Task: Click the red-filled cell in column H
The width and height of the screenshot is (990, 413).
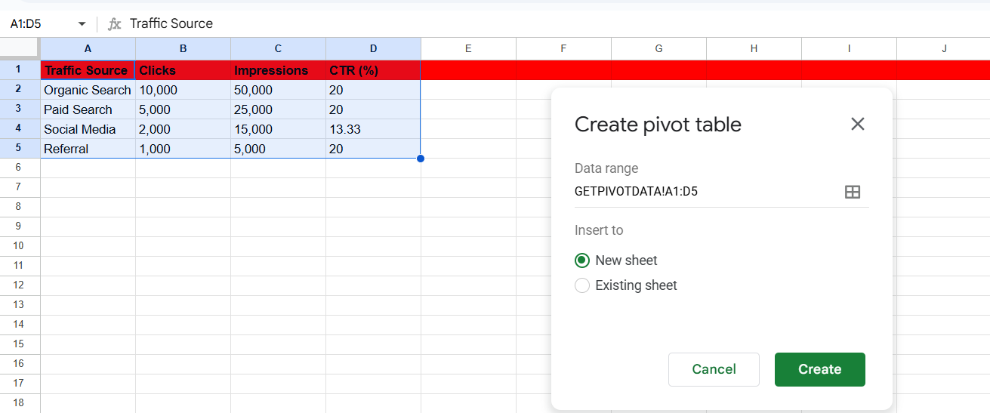Action: point(754,69)
